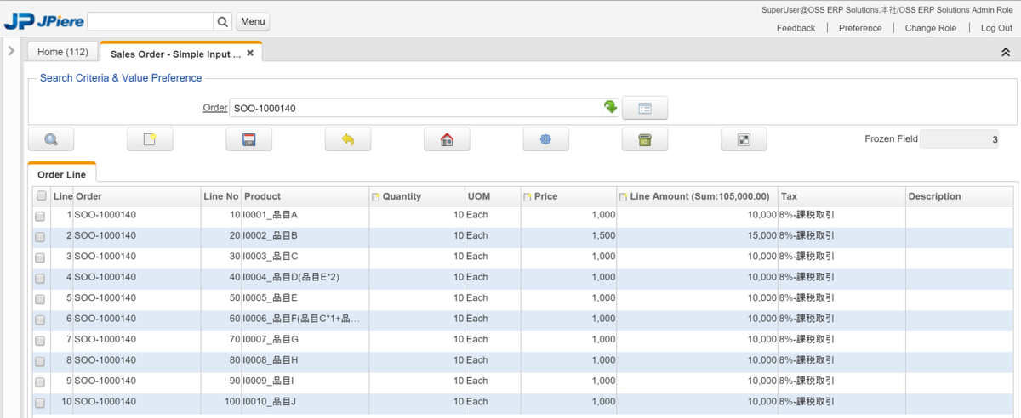The height and width of the screenshot is (418, 1021).
Task: Open the Order lookup green arrow dropdown
Action: 610,107
